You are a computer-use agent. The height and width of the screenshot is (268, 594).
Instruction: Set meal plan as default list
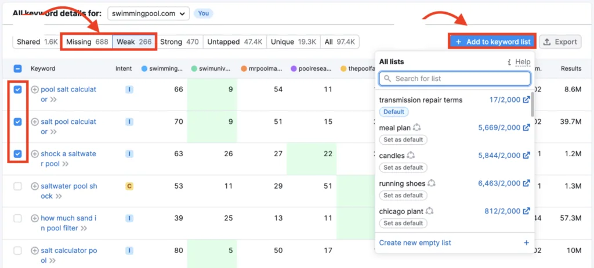(404, 139)
